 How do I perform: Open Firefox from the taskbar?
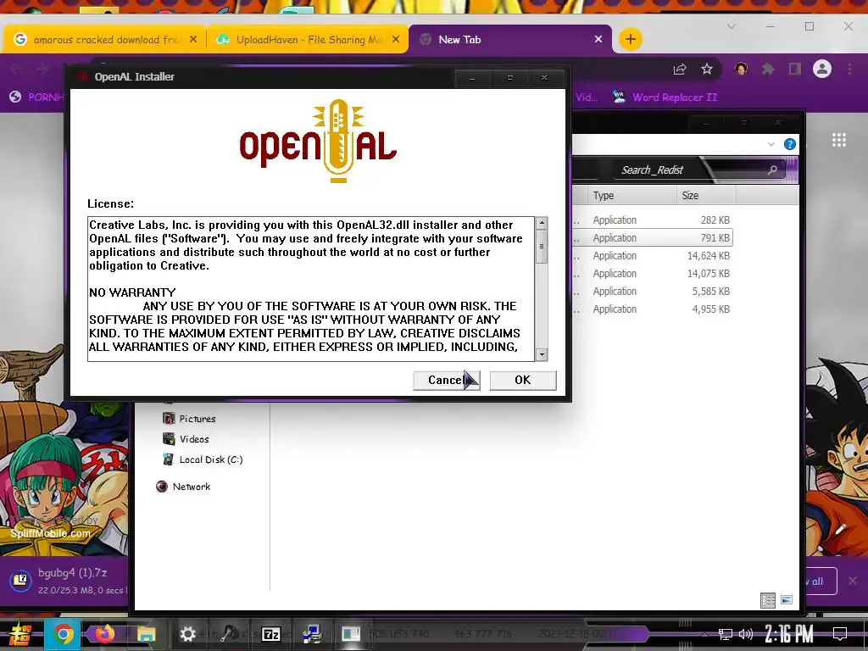(x=104, y=634)
